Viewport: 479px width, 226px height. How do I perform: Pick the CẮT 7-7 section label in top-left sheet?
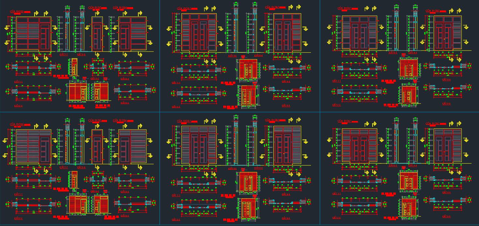pos(64,55)
